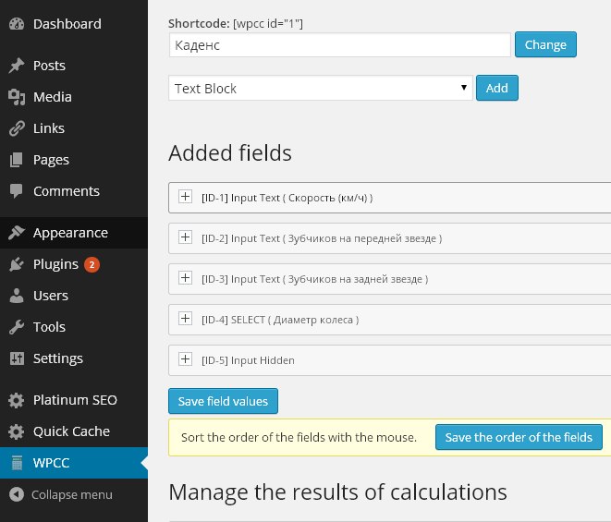Open the Platinum SEO menu item

click(x=74, y=400)
